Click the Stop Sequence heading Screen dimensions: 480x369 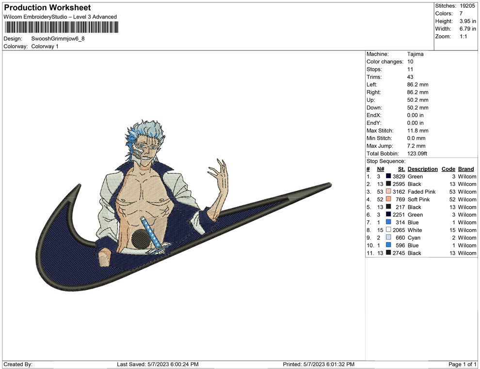386,161
